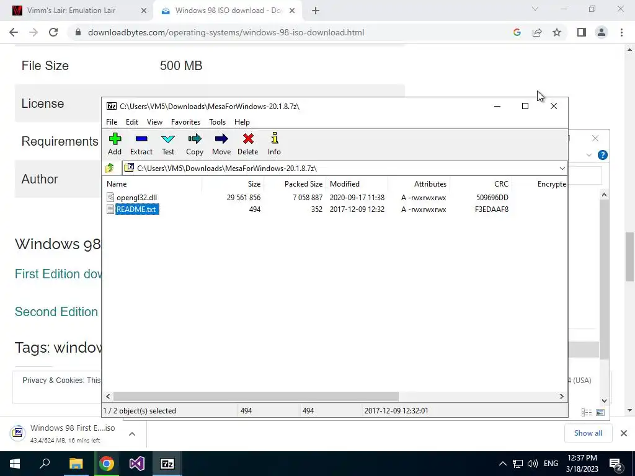
Task: Go back in the browser
Action: tap(14, 32)
